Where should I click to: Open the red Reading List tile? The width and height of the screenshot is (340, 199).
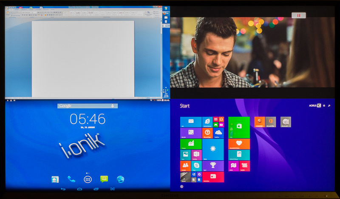click(x=244, y=166)
